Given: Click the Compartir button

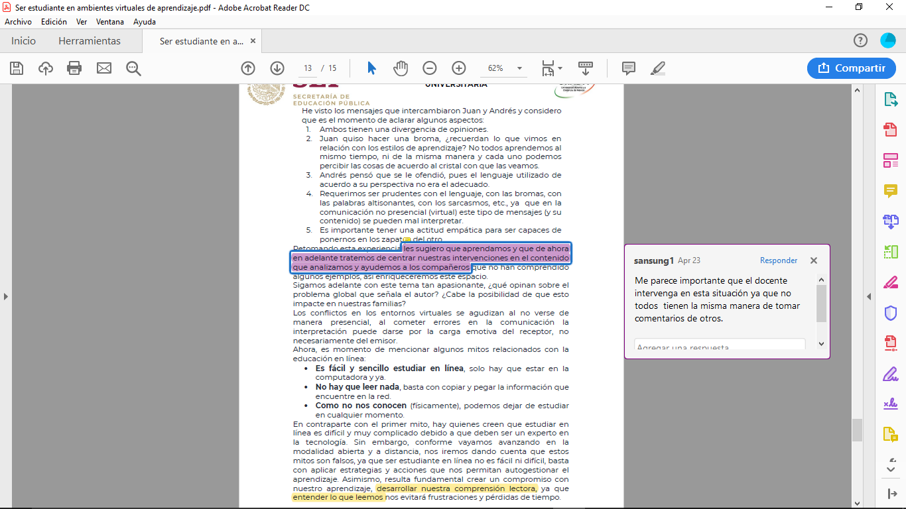Looking at the screenshot, I should (852, 68).
